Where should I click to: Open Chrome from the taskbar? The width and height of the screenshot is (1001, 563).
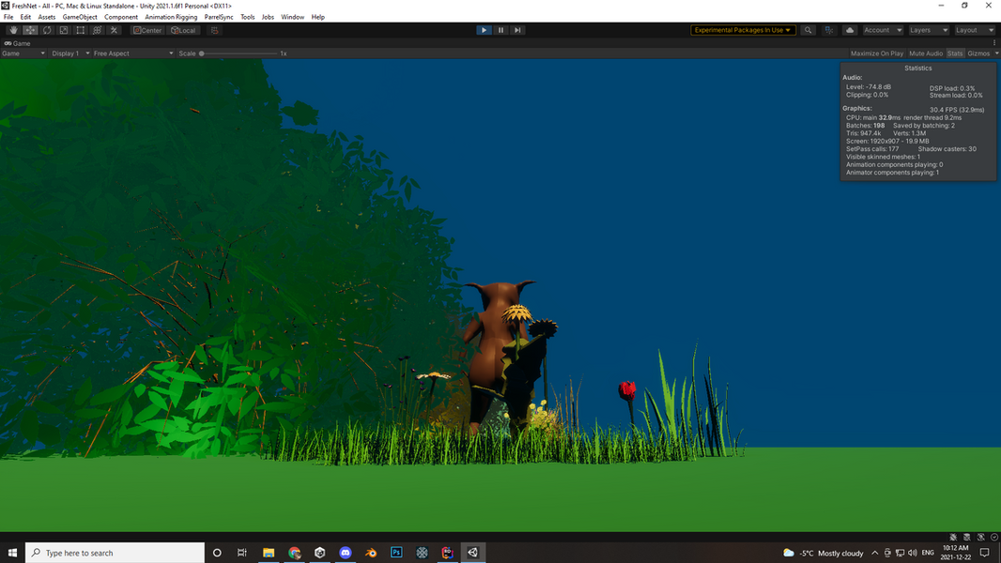(x=294, y=552)
